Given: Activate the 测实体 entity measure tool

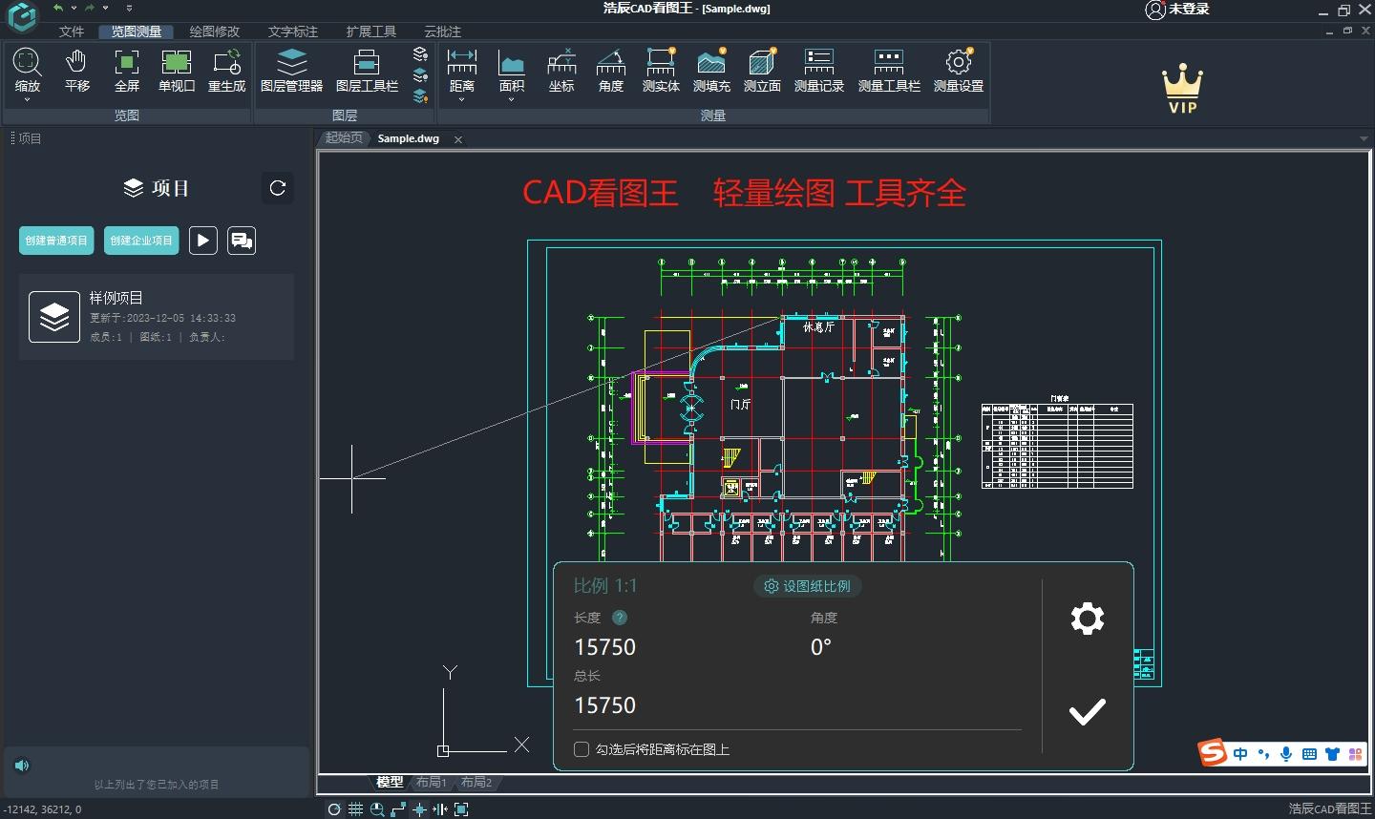Looking at the screenshot, I should (x=660, y=69).
